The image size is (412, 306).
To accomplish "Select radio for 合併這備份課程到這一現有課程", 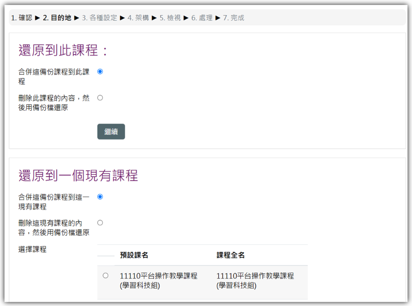I will coord(100,197).
